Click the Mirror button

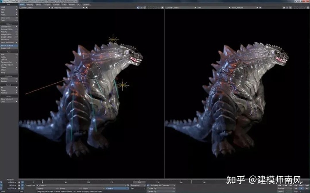9,70
